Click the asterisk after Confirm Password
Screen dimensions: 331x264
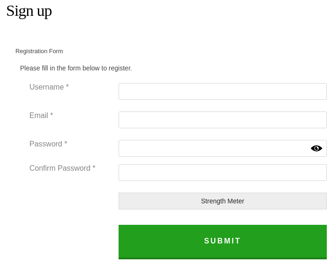(94, 168)
